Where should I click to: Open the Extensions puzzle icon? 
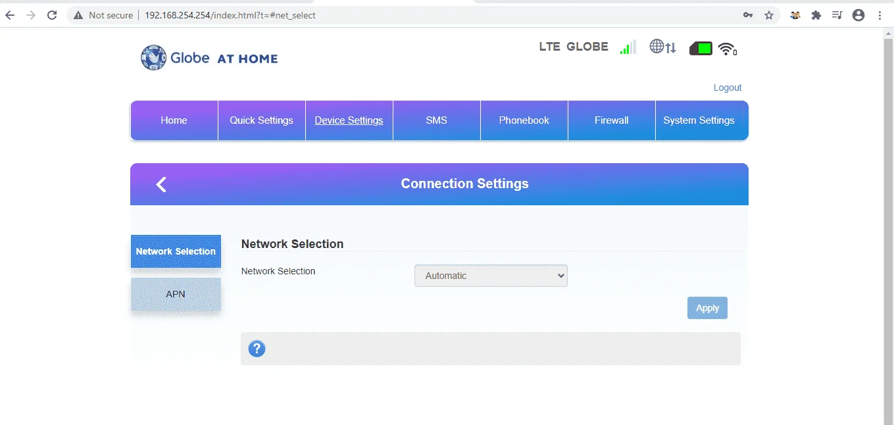tap(816, 15)
